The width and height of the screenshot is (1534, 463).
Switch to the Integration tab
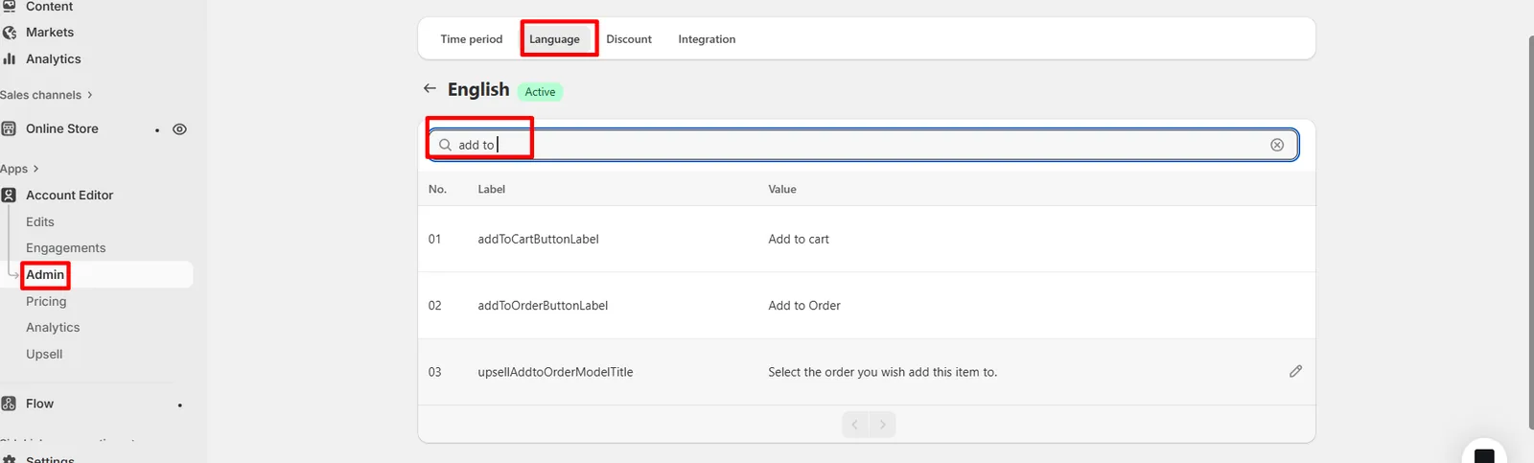(x=707, y=39)
